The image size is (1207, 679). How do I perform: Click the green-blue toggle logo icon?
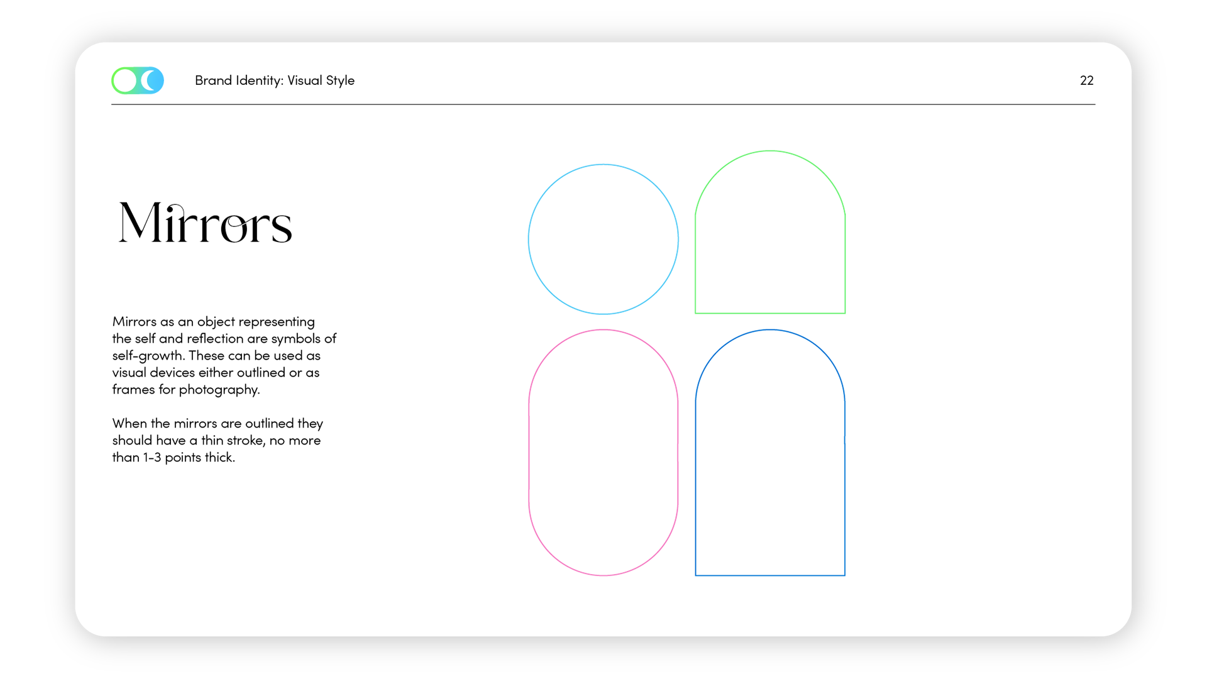(138, 80)
